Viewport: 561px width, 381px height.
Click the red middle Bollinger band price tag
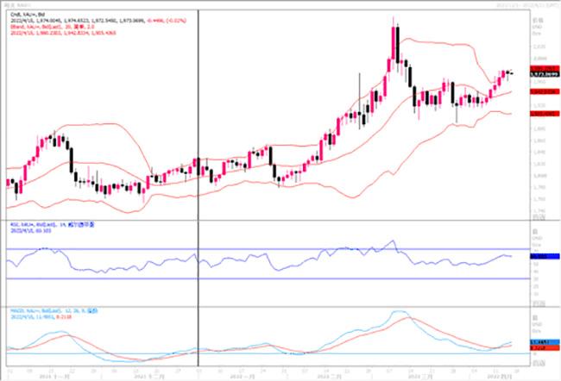click(541, 91)
